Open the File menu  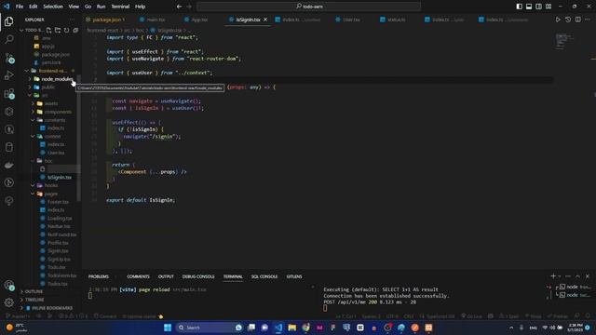click(20, 7)
